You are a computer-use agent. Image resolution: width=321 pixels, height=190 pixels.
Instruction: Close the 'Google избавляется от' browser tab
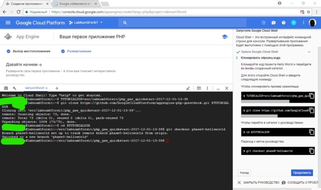[95, 4]
